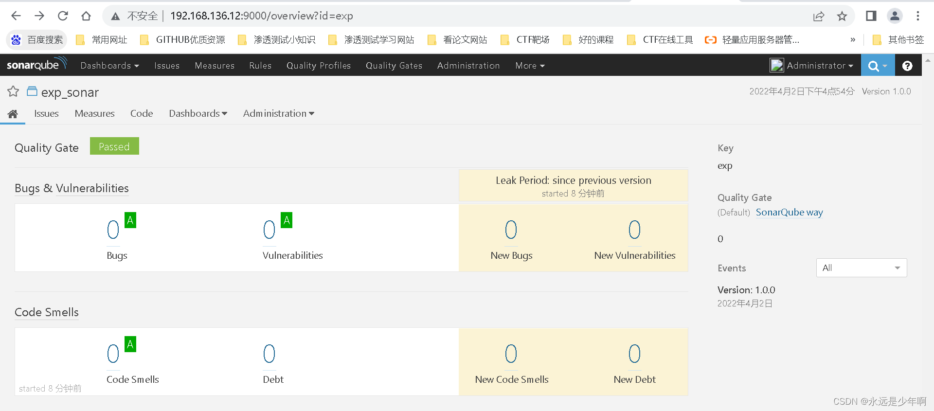Click the Code Smells section heading
This screenshot has width=934, height=411.
click(47, 312)
